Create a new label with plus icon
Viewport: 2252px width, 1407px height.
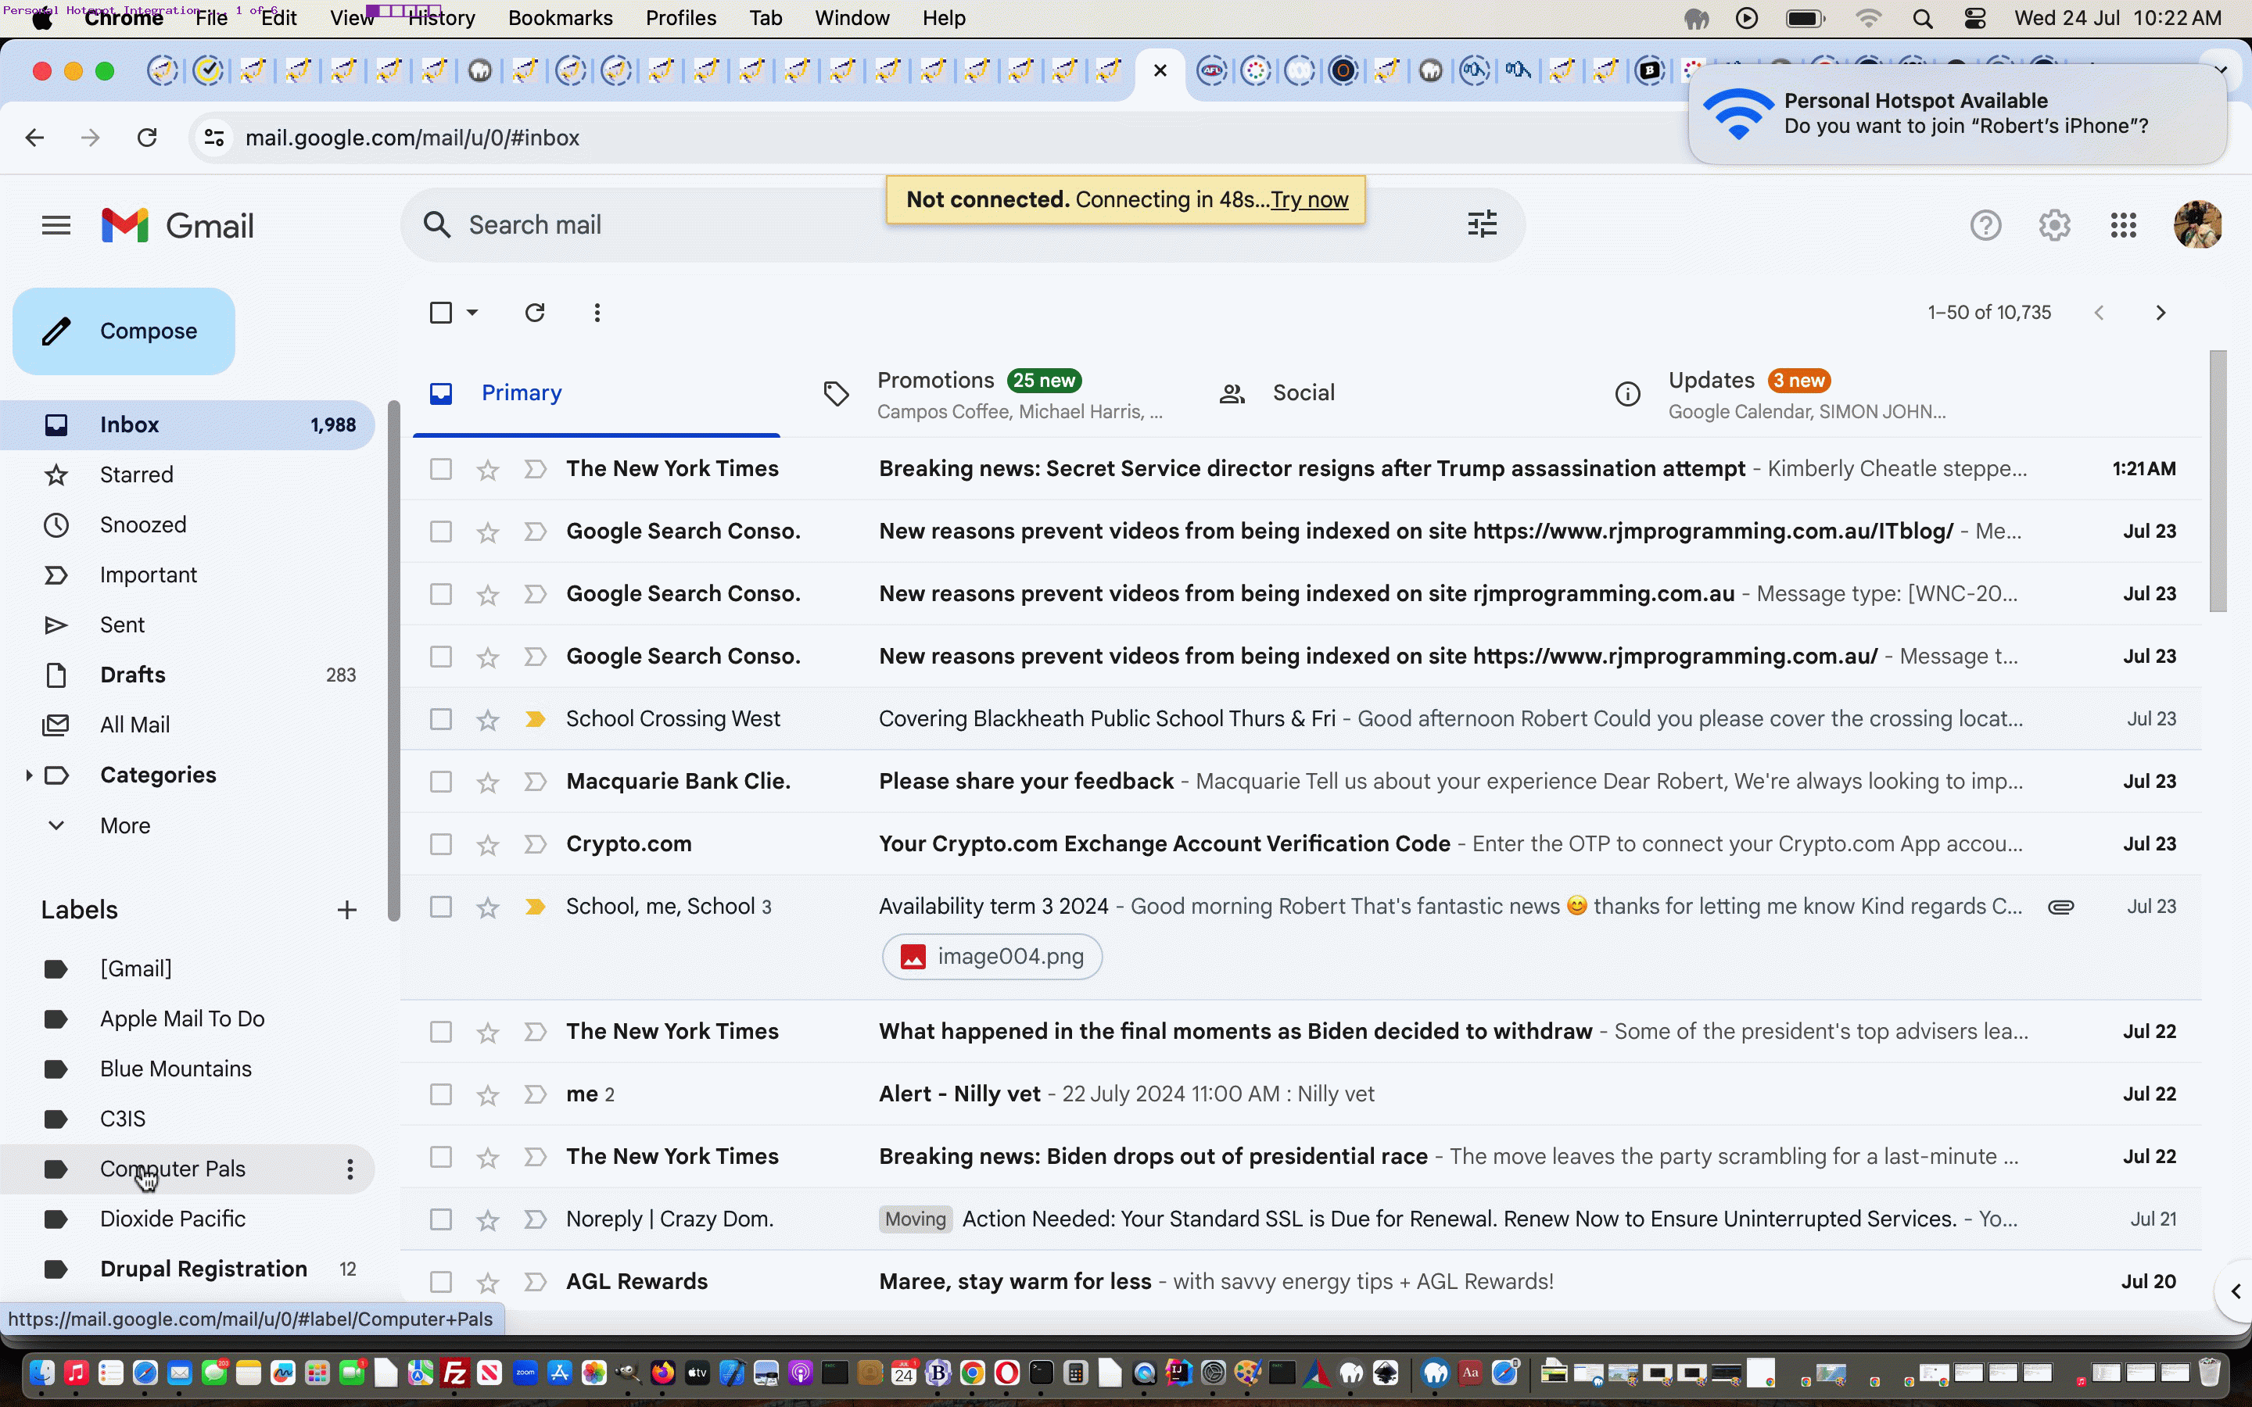tap(346, 910)
